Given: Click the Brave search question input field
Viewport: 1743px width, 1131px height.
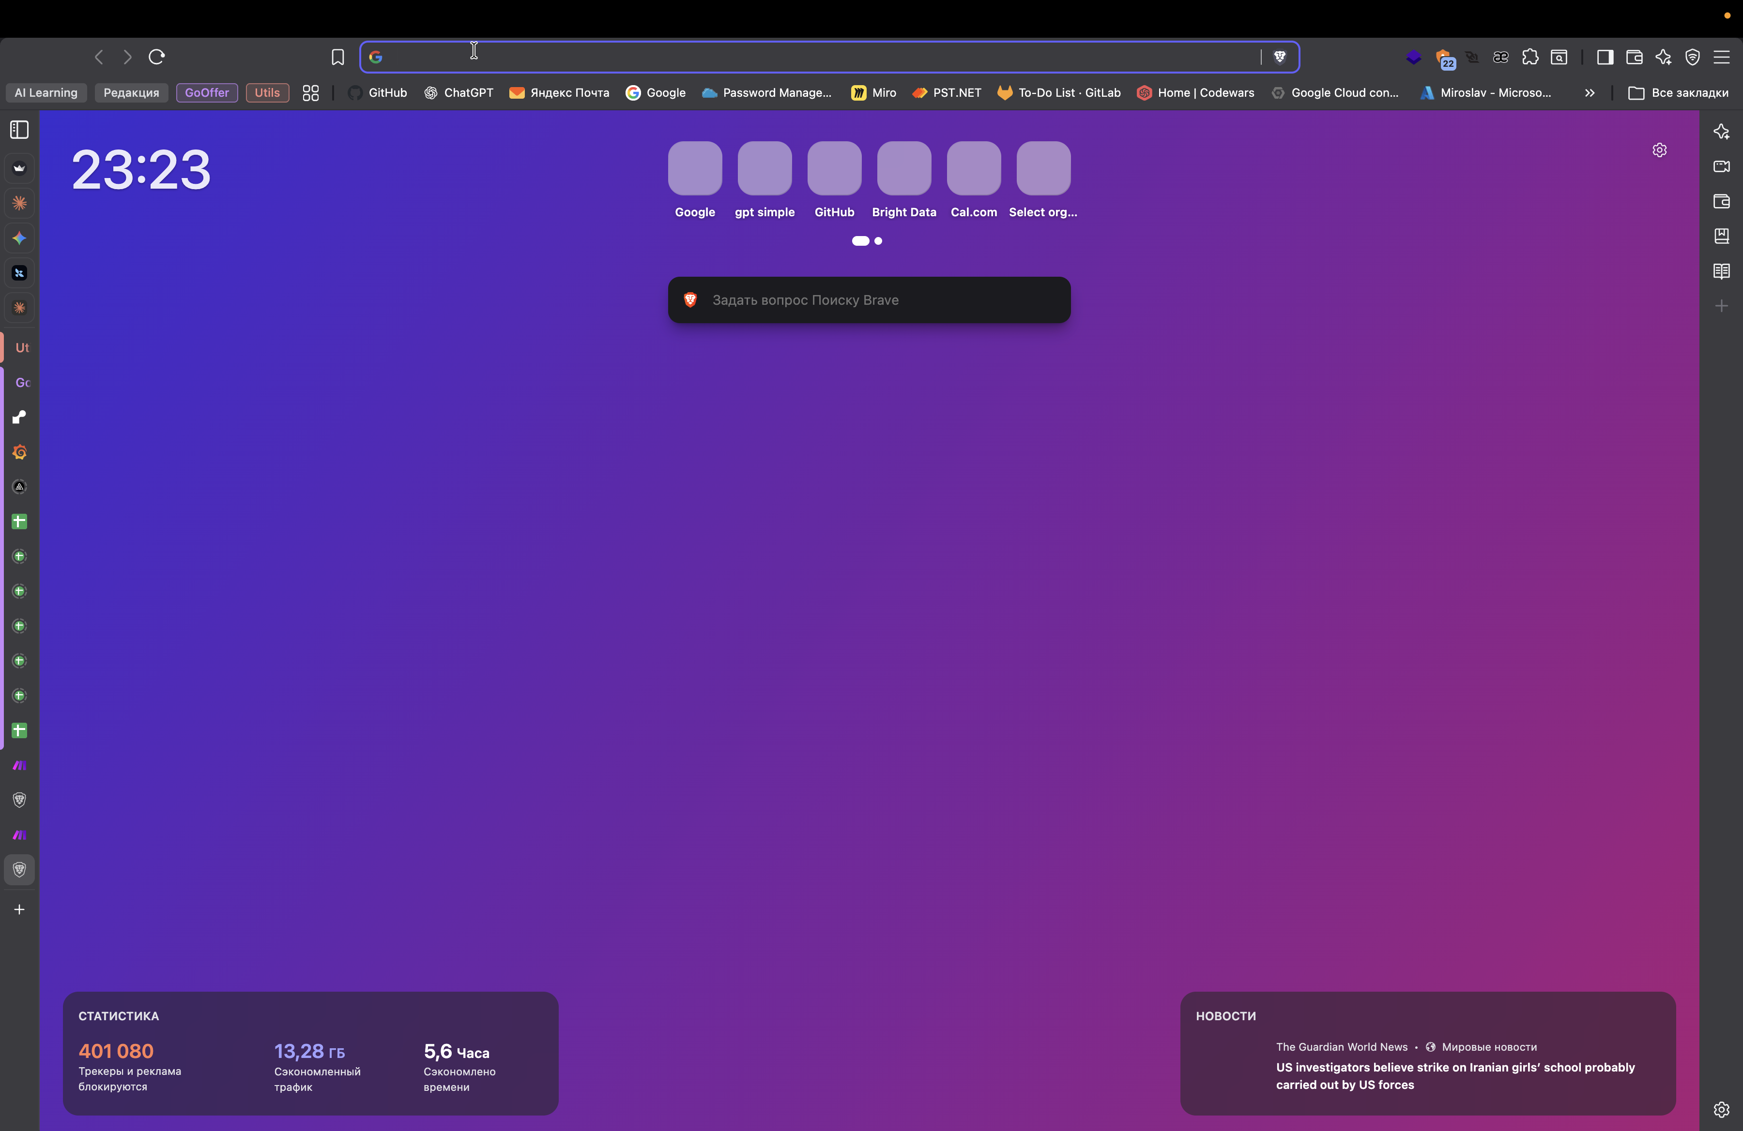Looking at the screenshot, I should 869,300.
